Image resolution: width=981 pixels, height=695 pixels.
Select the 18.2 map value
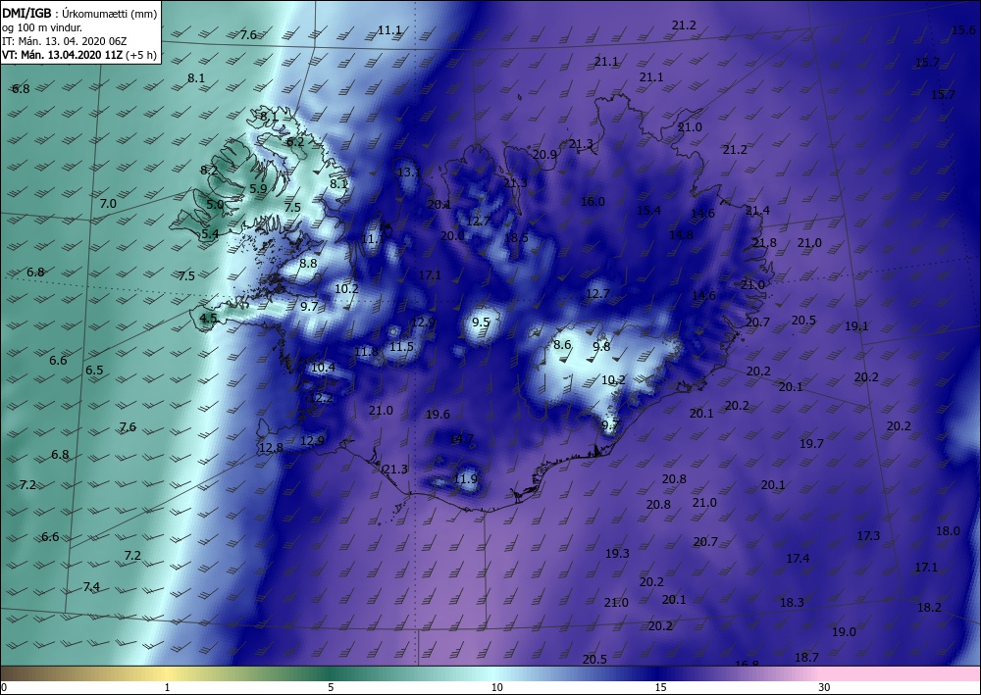point(929,607)
